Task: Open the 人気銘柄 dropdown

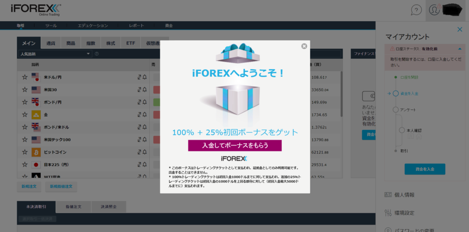Action: pos(55,54)
